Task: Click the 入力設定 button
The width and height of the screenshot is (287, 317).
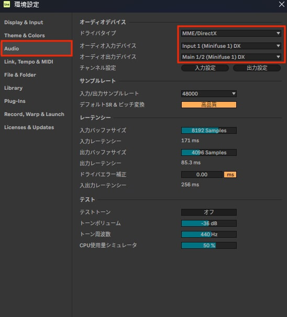Action: (x=205, y=68)
